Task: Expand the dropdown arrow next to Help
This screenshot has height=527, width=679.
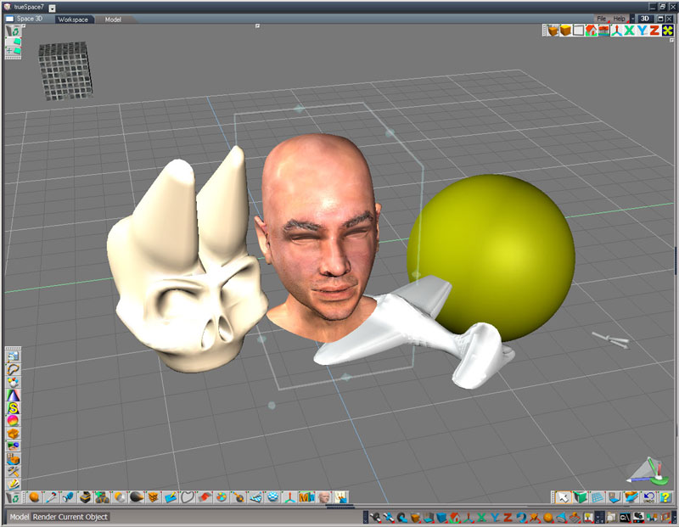Action: (631, 19)
